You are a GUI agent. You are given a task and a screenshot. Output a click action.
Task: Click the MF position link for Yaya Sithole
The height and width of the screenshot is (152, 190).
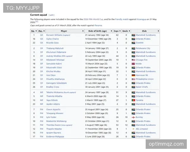click(x=41, y=100)
